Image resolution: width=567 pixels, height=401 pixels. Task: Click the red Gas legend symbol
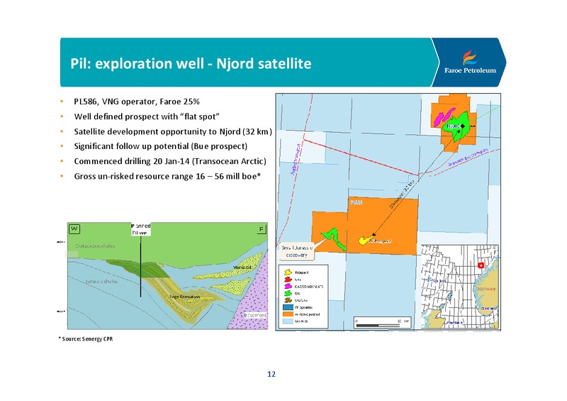coord(288,279)
